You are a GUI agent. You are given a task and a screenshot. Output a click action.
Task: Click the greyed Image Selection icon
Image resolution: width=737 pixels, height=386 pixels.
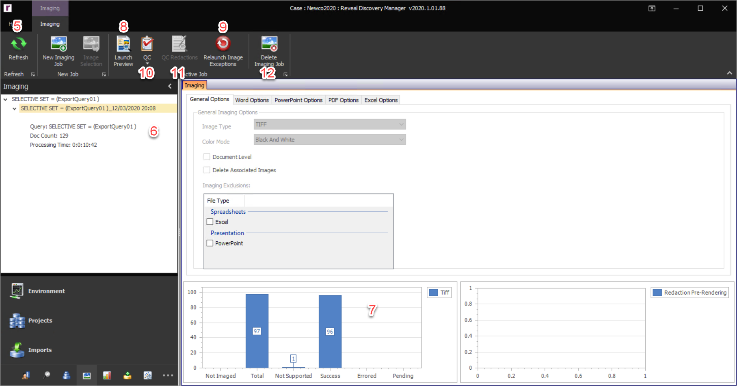click(x=91, y=44)
